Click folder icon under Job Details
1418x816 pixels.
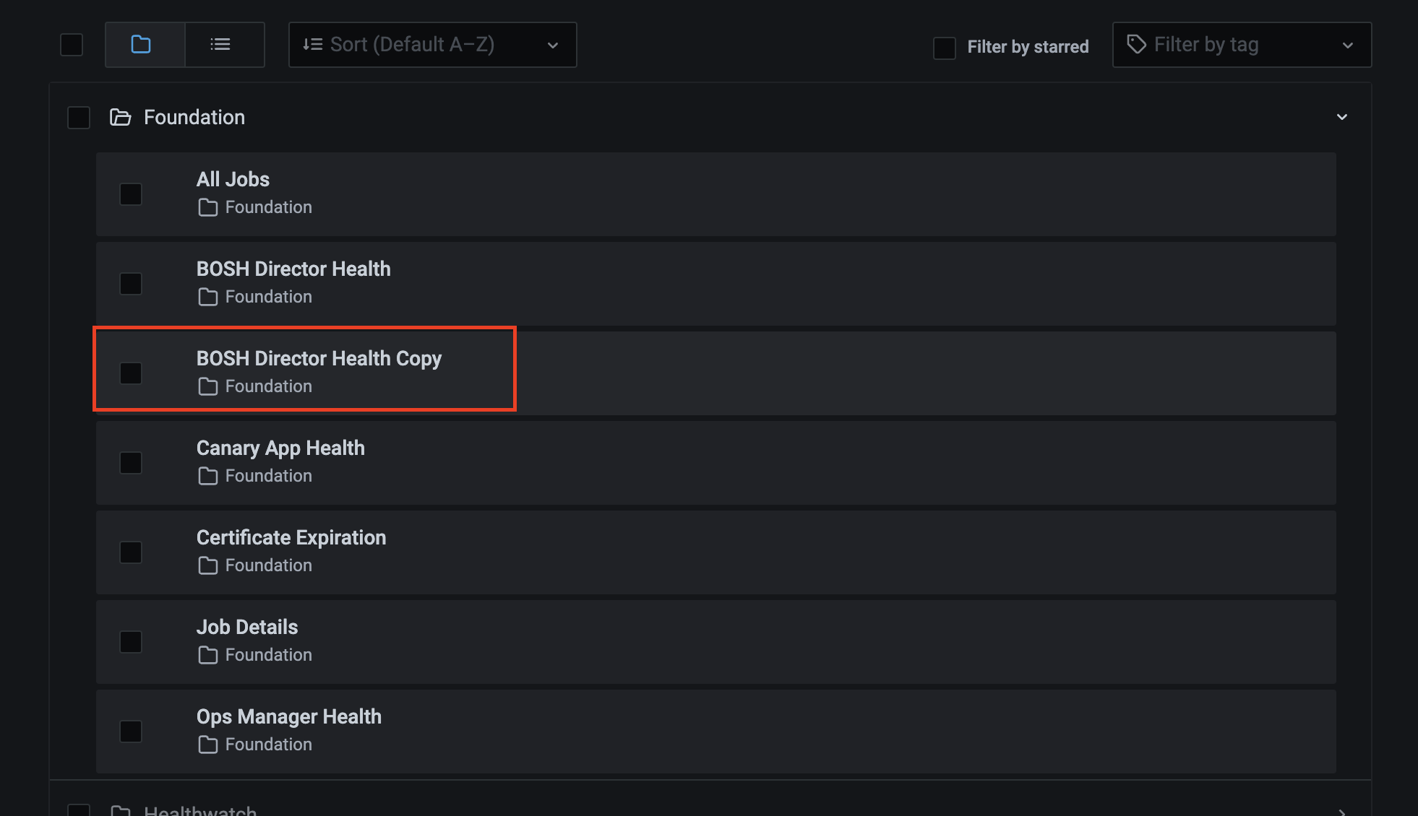click(208, 656)
